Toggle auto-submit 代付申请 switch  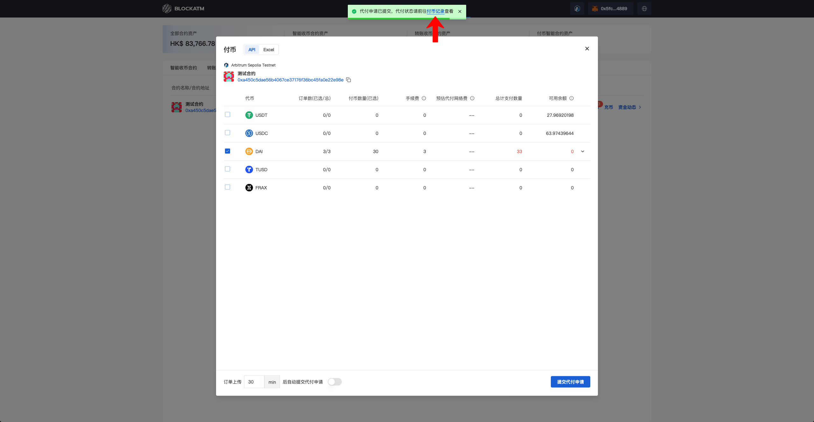click(x=335, y=382)
